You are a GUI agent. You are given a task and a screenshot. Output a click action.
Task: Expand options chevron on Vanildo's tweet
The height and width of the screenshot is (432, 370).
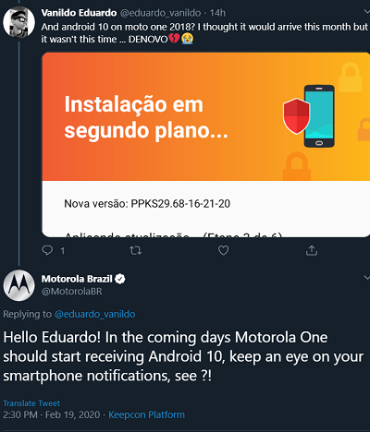(x=366, y=12)
